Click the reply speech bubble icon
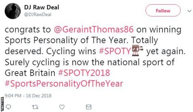The height and width of the screenshot is (112, 193). (x=8, y=107)
